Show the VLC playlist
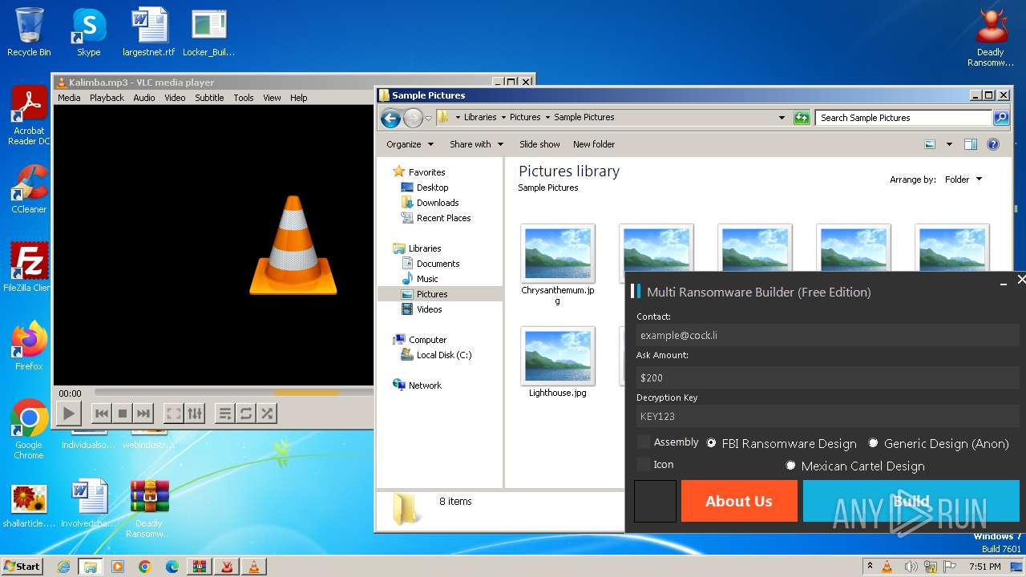The image size is (1026, 577). [225, 414]
